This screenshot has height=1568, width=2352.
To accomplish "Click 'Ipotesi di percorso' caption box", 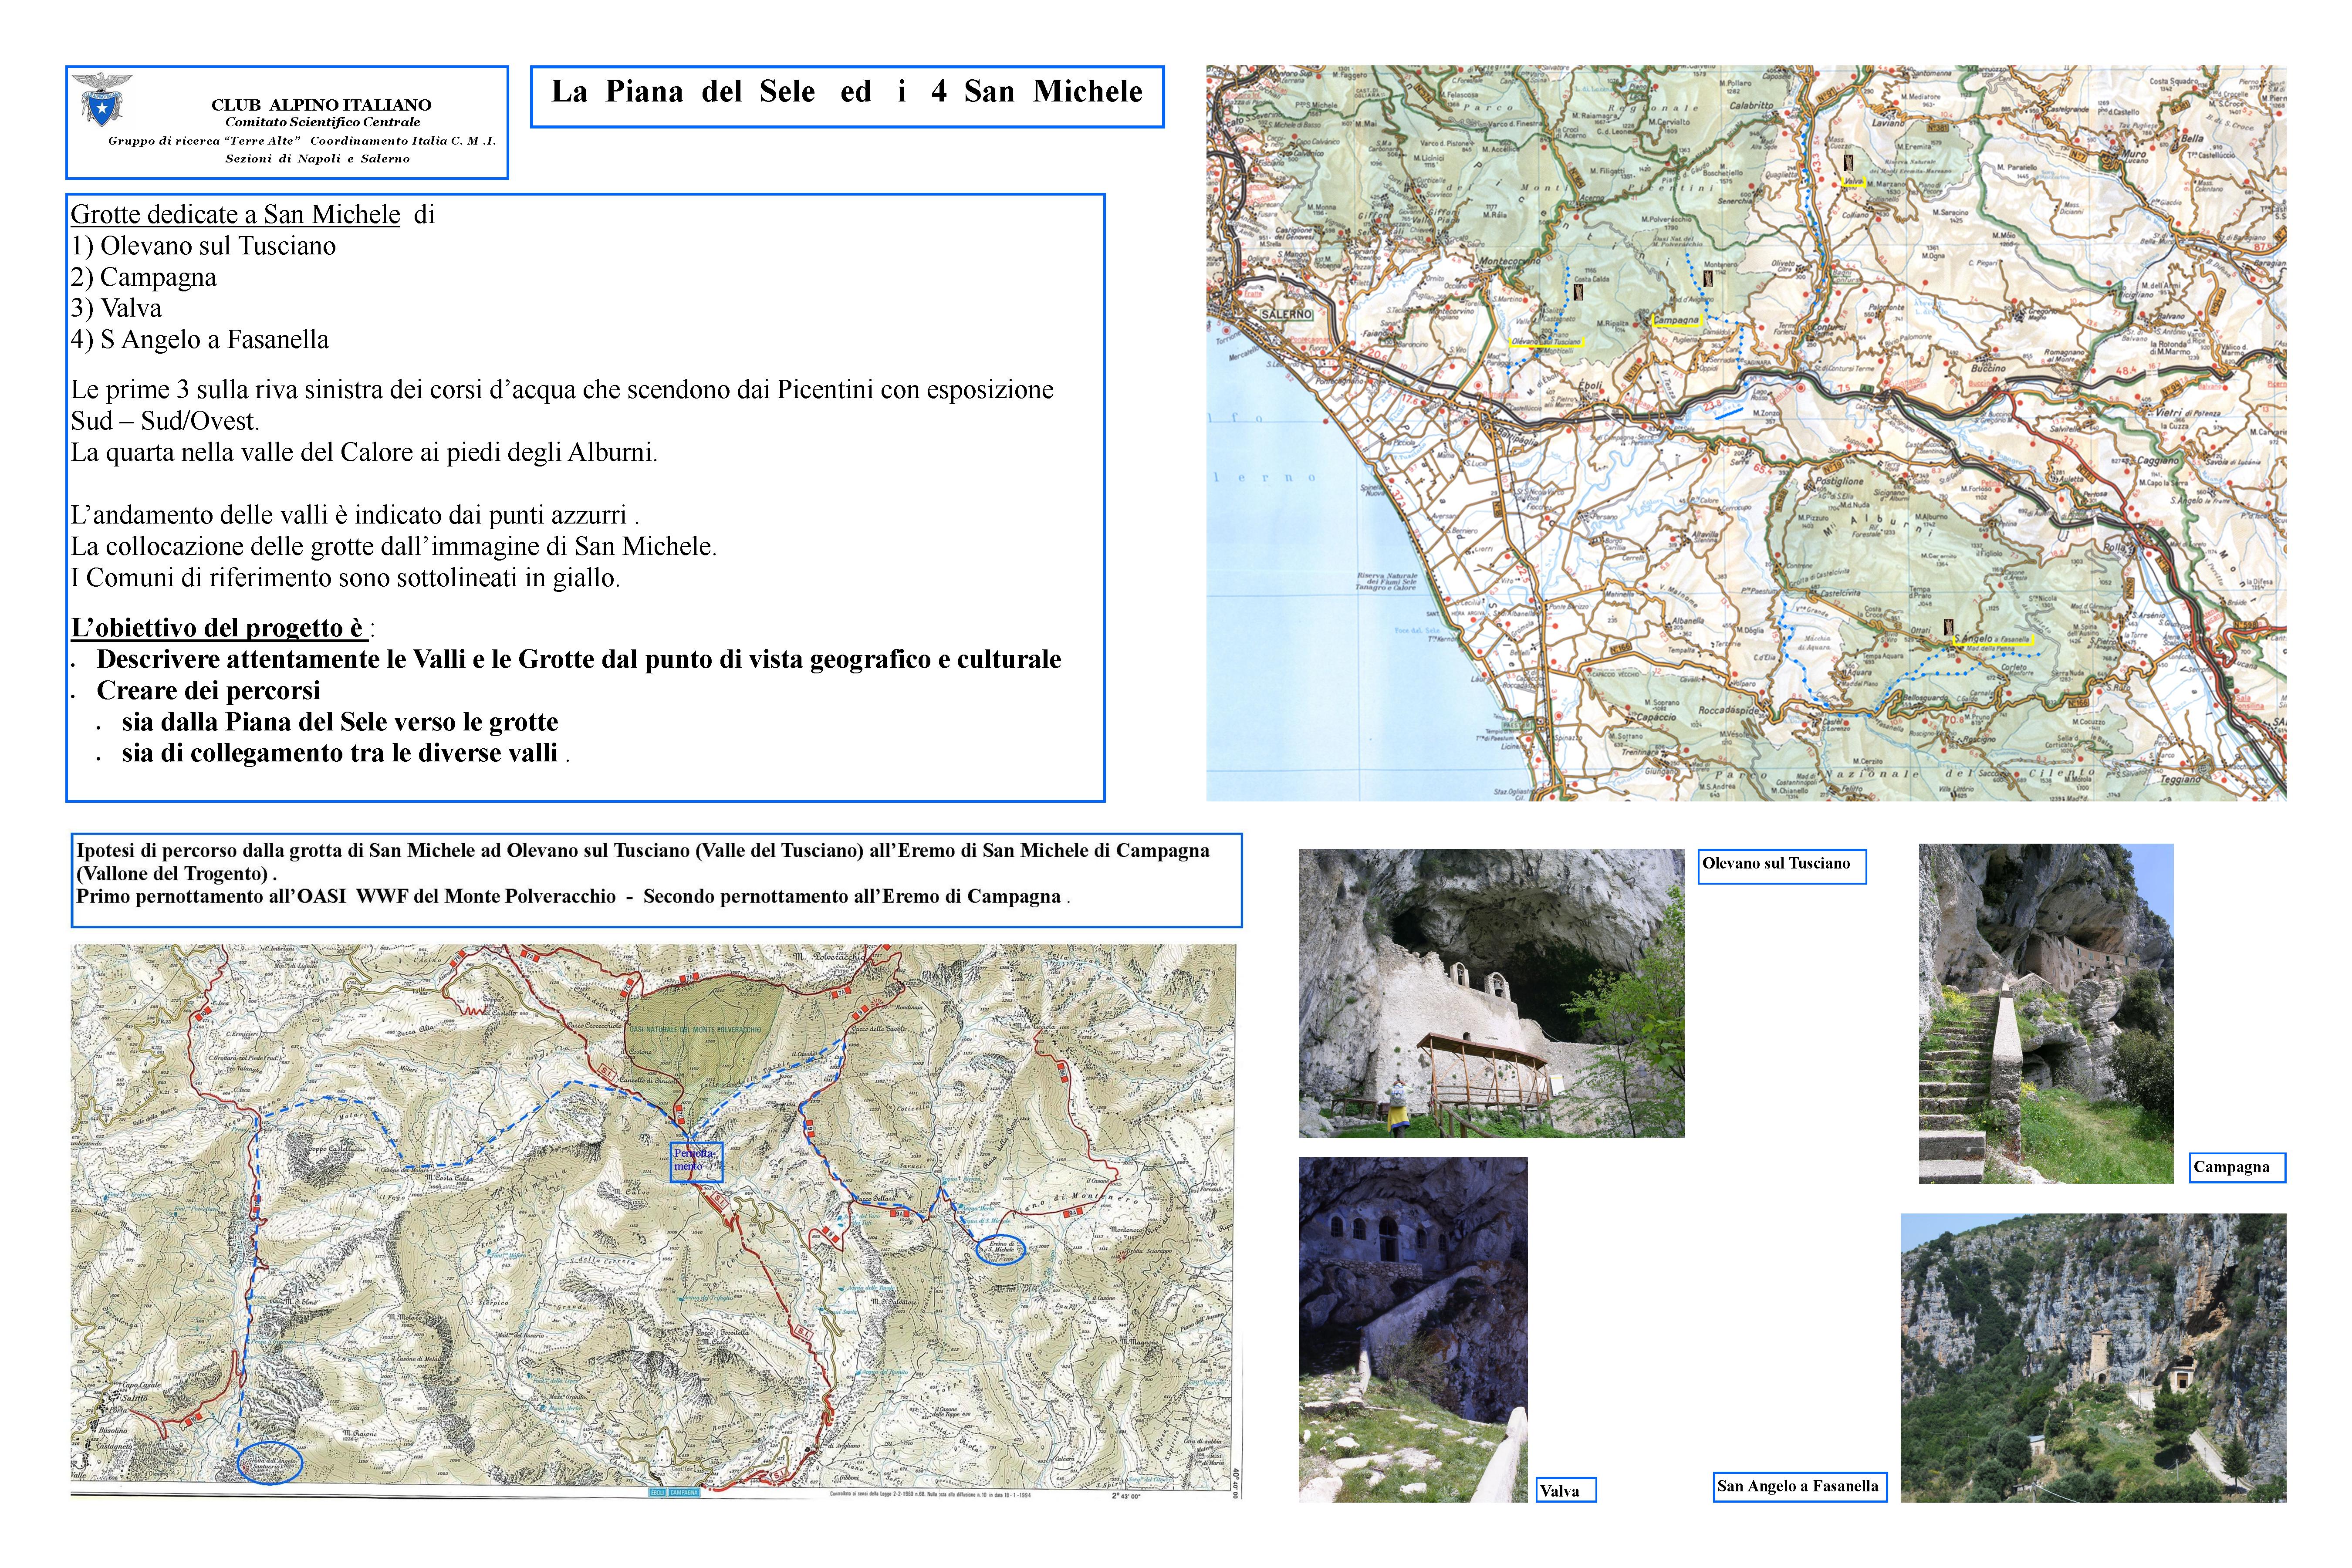I will 656,880.
